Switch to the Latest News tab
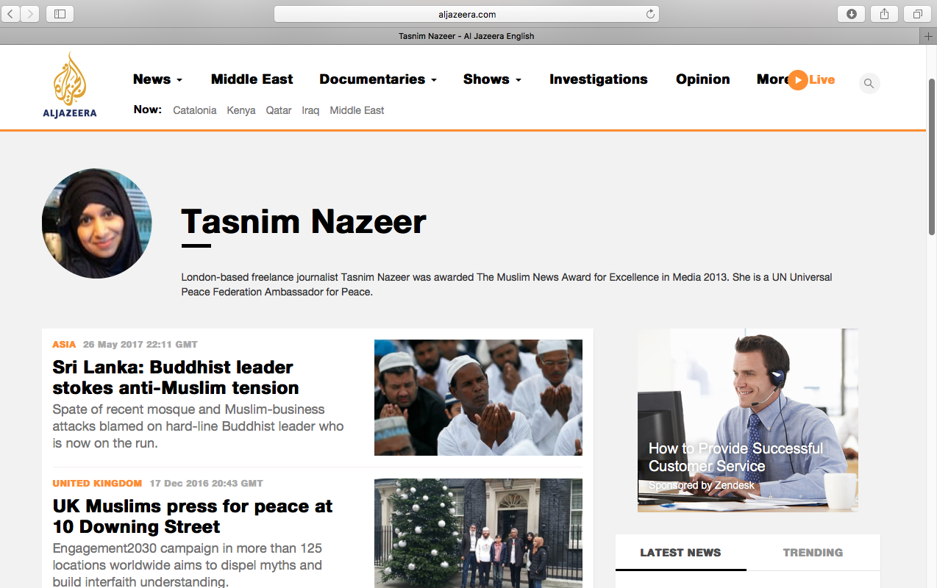Screen dimensions: 937x588 tap(680, 553)
